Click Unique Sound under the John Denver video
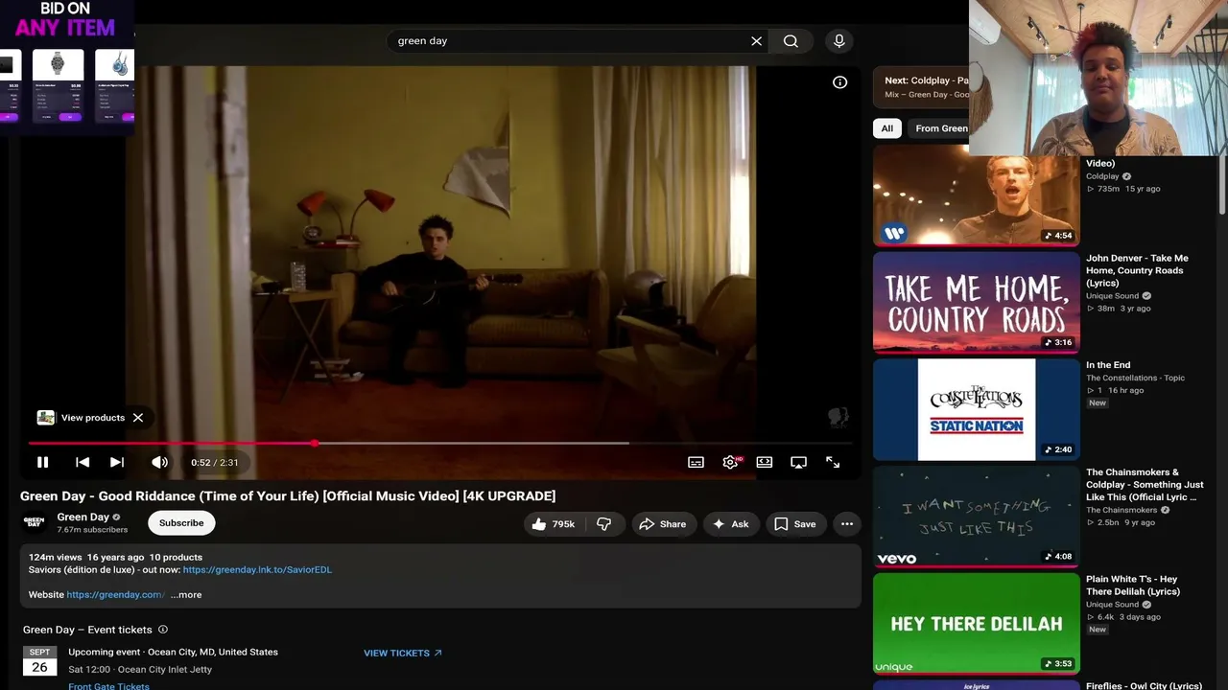1228x690 pixels. 1113,296
